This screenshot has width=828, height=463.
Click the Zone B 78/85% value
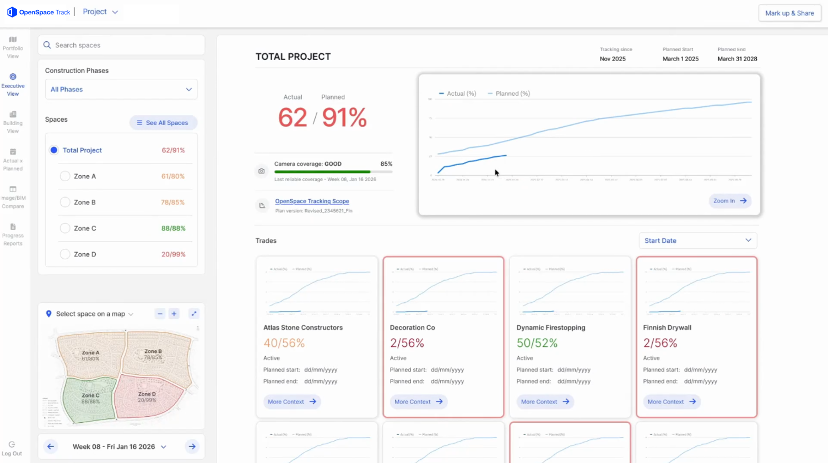pyautogui.click(x=173, y=202)
